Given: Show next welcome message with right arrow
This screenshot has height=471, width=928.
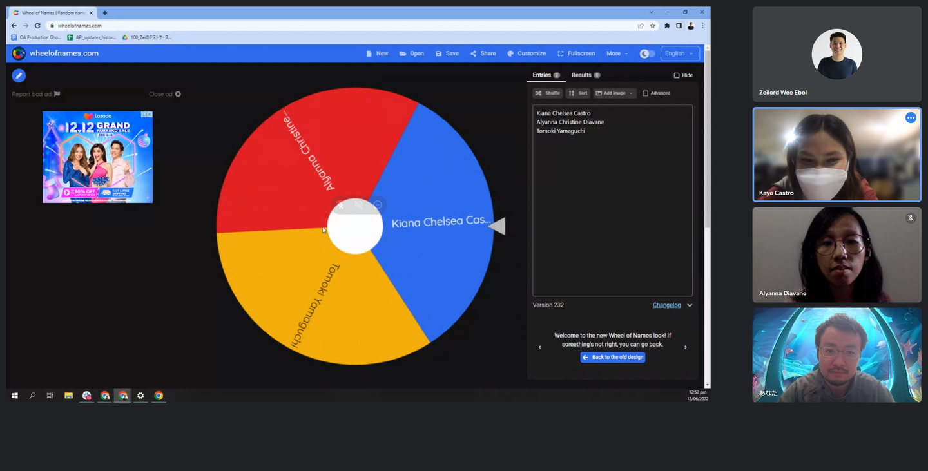Looking at the screenshot, I should 685,347.
